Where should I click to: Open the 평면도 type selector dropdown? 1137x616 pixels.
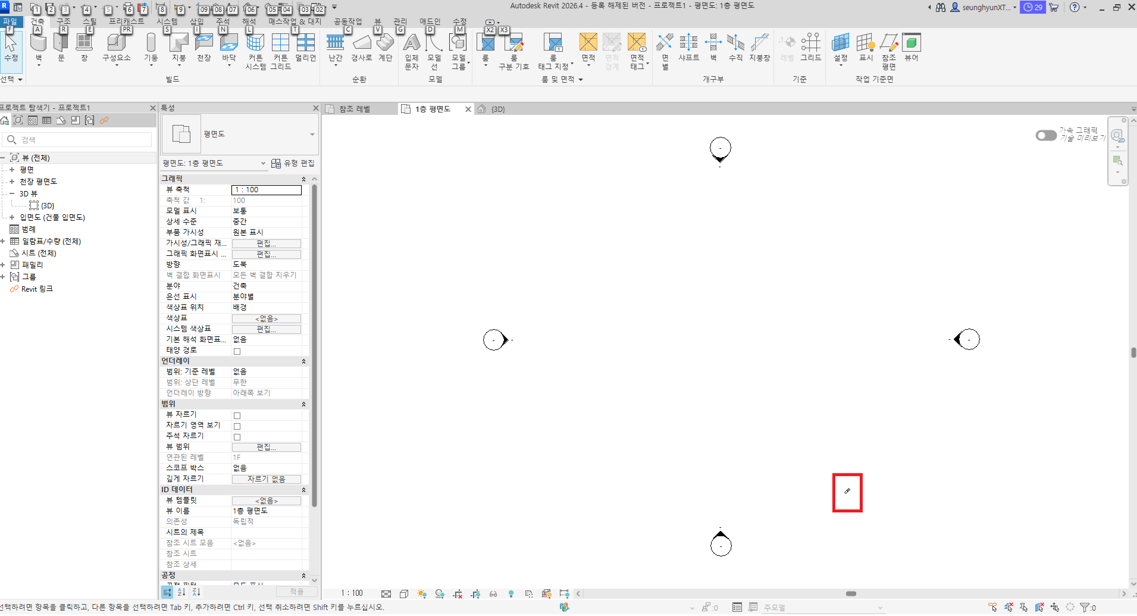[312, 135]
